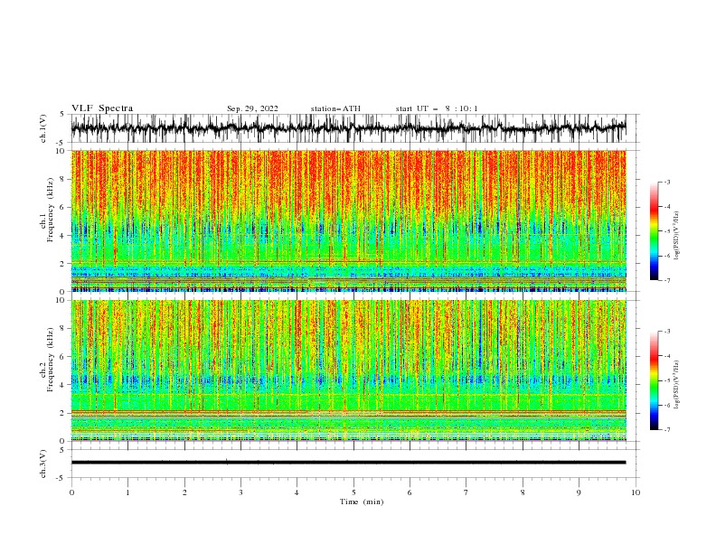Click the ch.3 flat waveform trace
The height and width of the screenshot is (553, 716).
348,463
